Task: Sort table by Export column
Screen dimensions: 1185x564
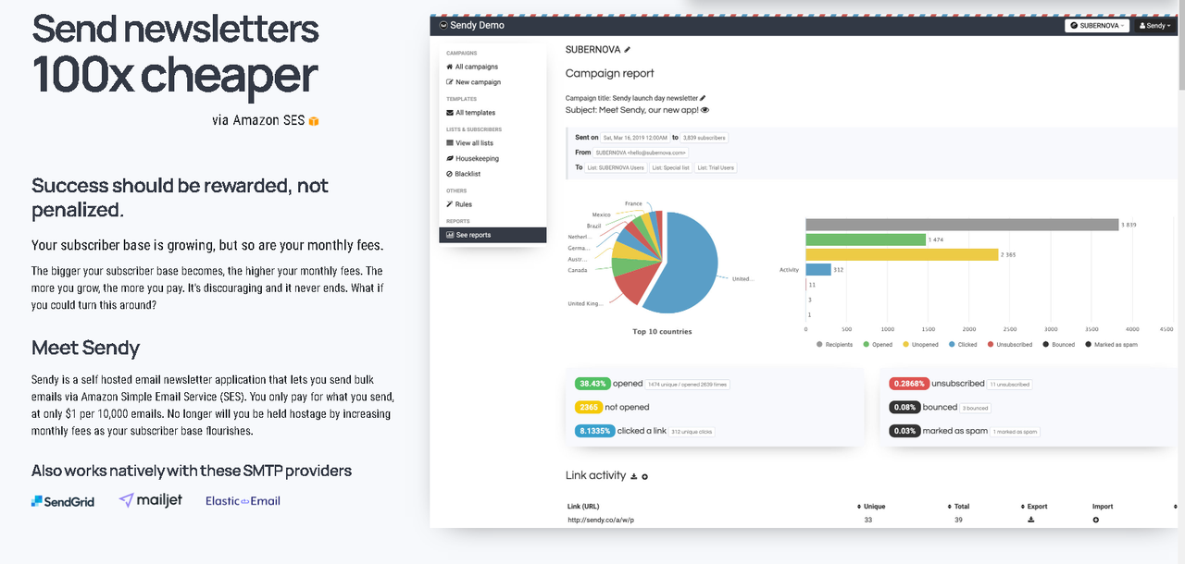Action: click(1034, 507)
